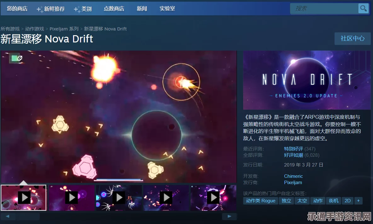Open the 好评如潮 all reviews link
Viewport: 373px width, 224px height.
pyautogui.click(x=293, y=155)
